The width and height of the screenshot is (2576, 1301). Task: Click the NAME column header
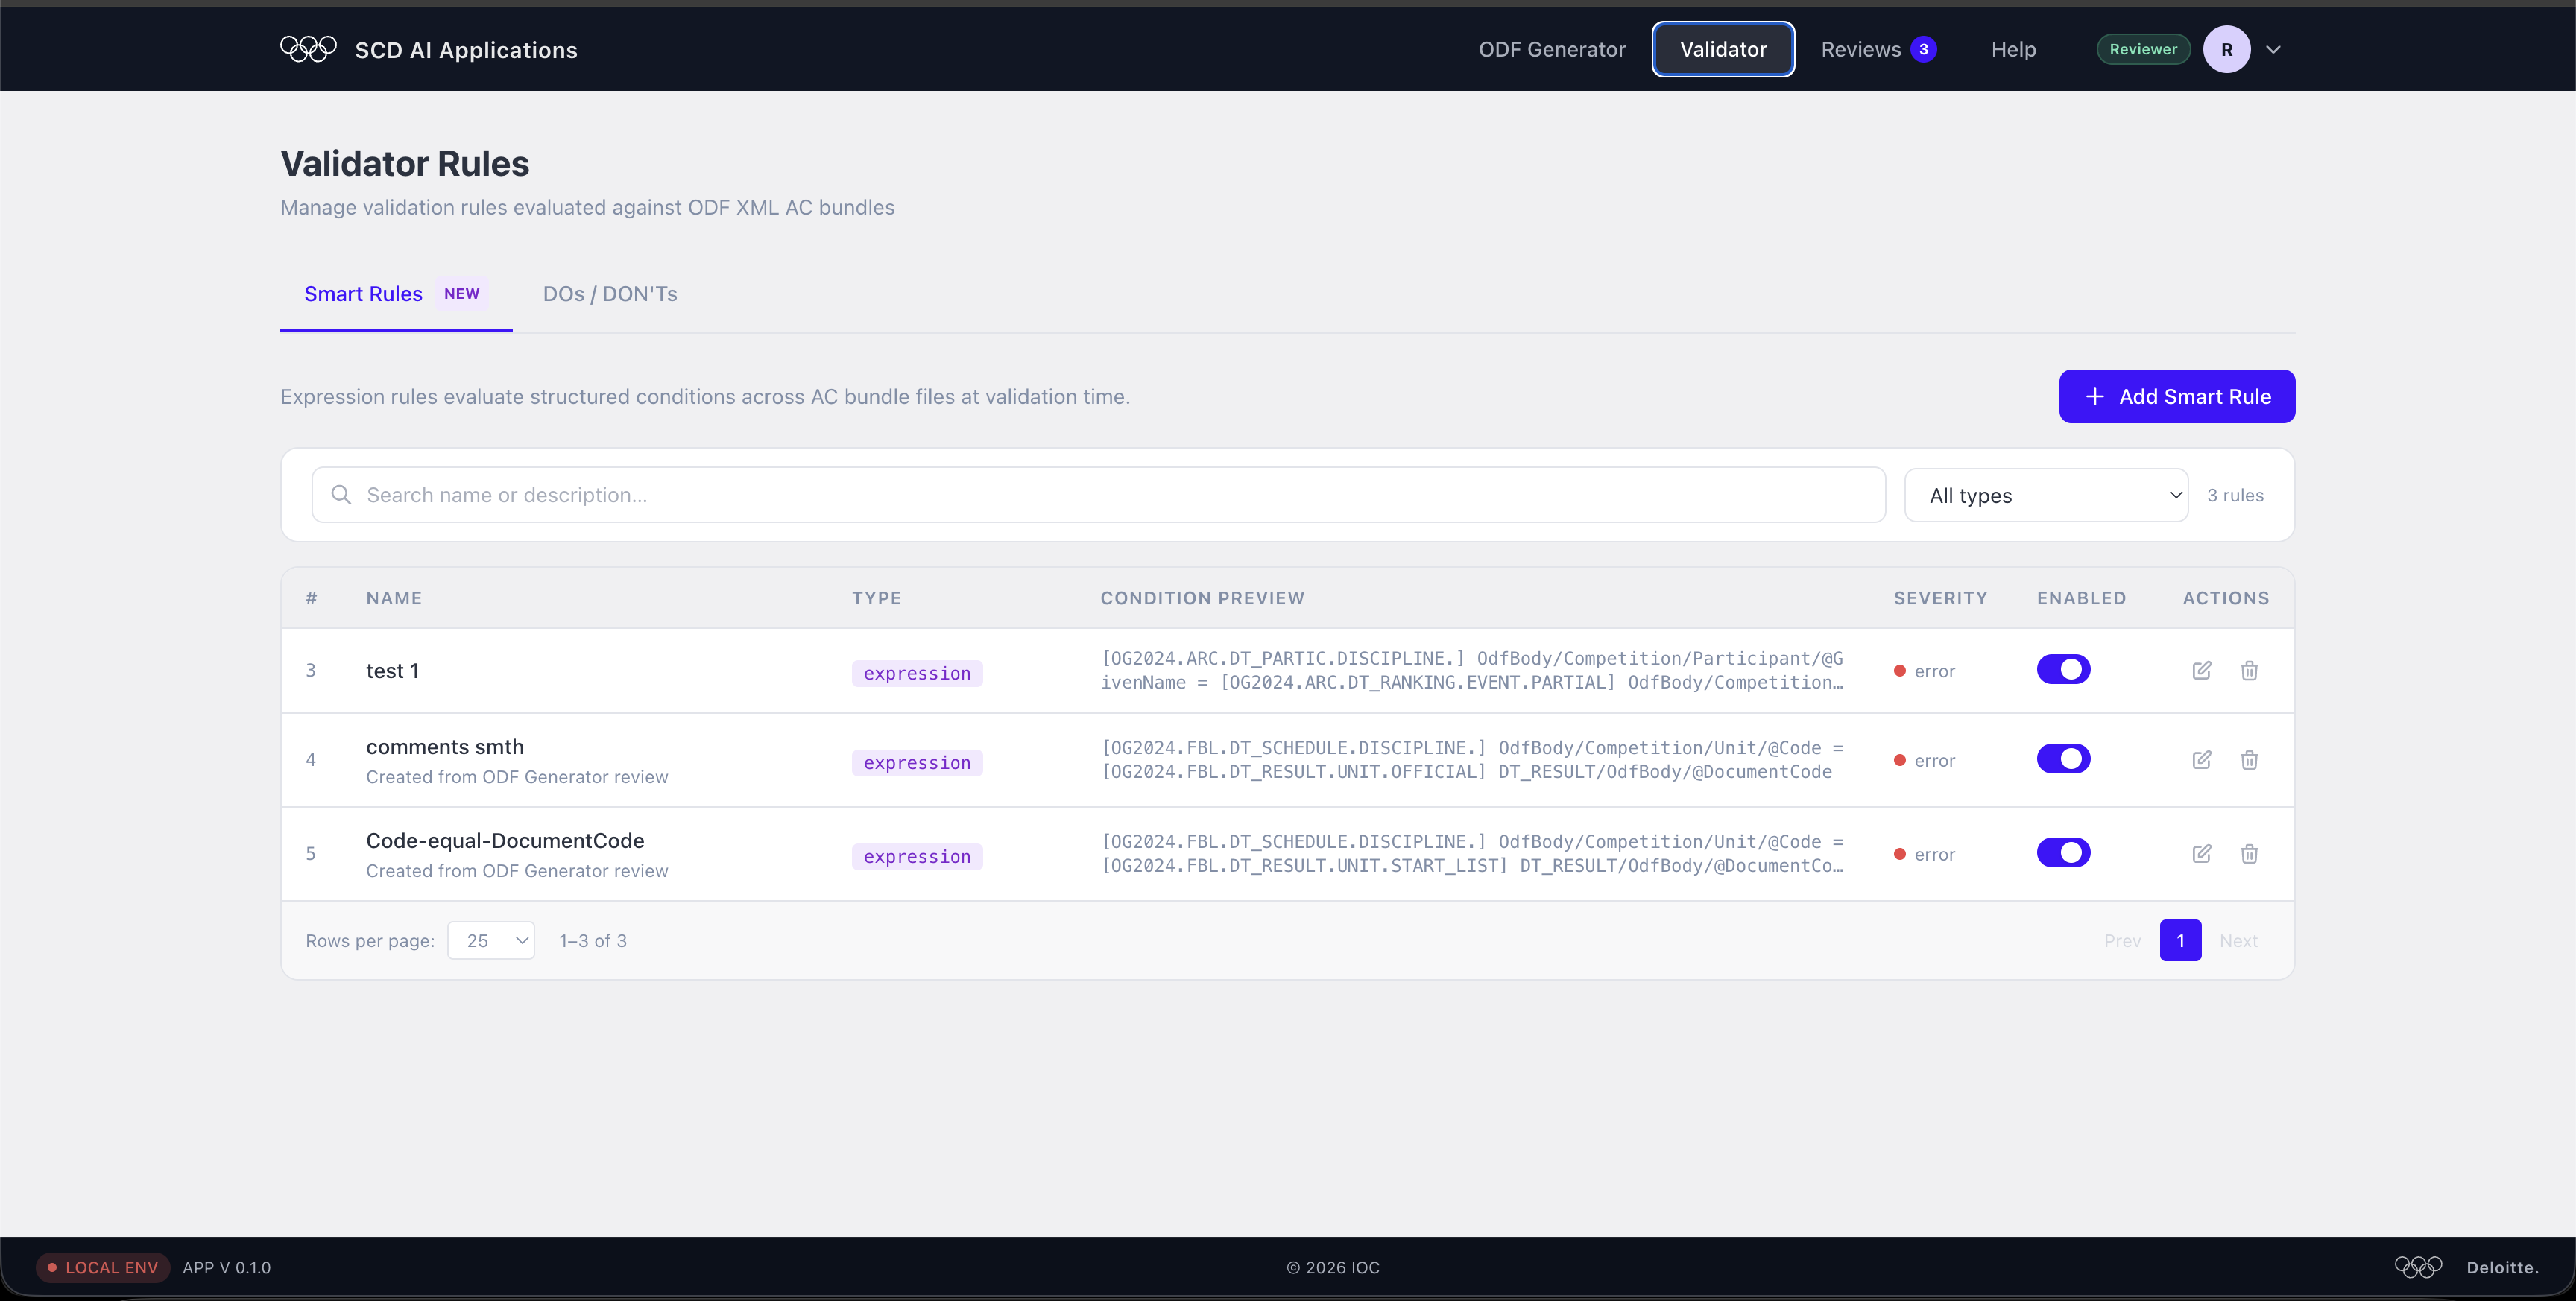coord(394,598)
